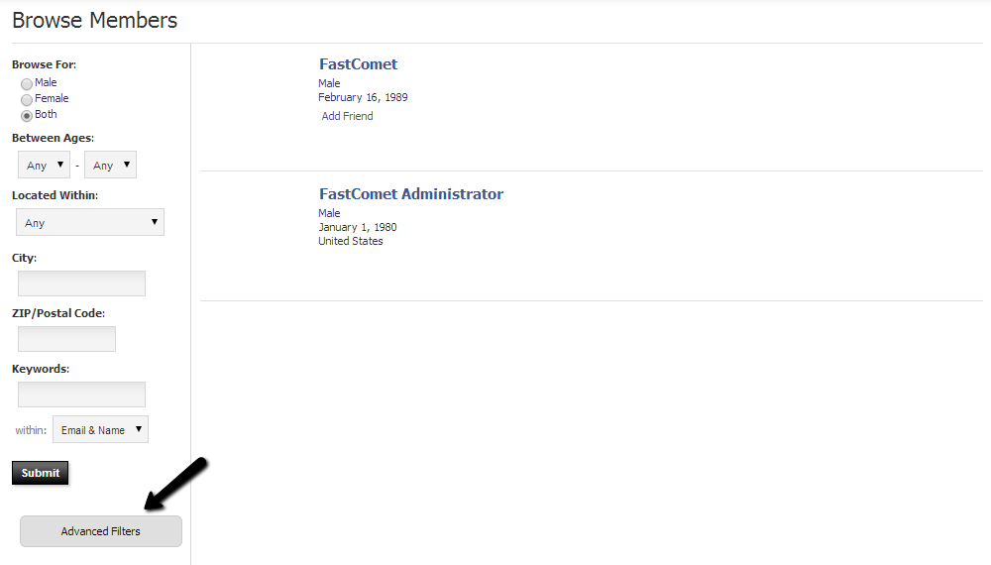991x565 pixels.
Task: Open the Advanced Filters panel
Action: click(101, 531)
